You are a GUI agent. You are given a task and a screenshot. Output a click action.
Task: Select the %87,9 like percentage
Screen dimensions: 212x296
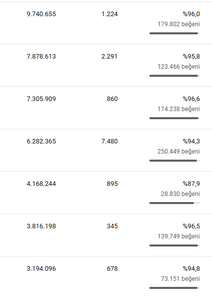point(191,184)
